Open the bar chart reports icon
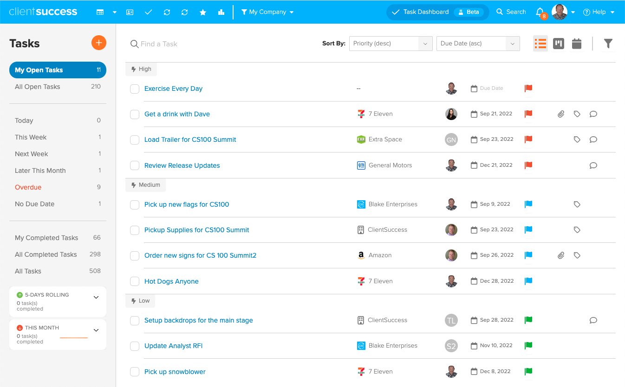625x387 pixels. tap(221, 12)
